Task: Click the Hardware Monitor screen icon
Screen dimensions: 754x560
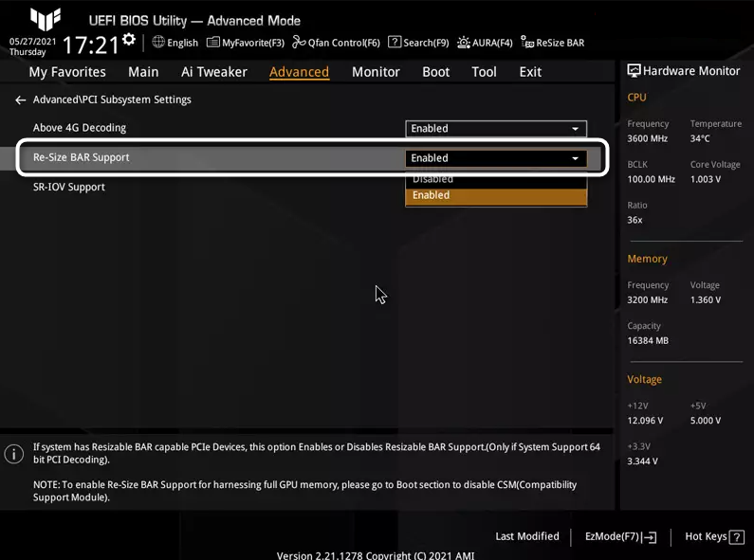Action: pyautogui.click(x=634, y=71)
